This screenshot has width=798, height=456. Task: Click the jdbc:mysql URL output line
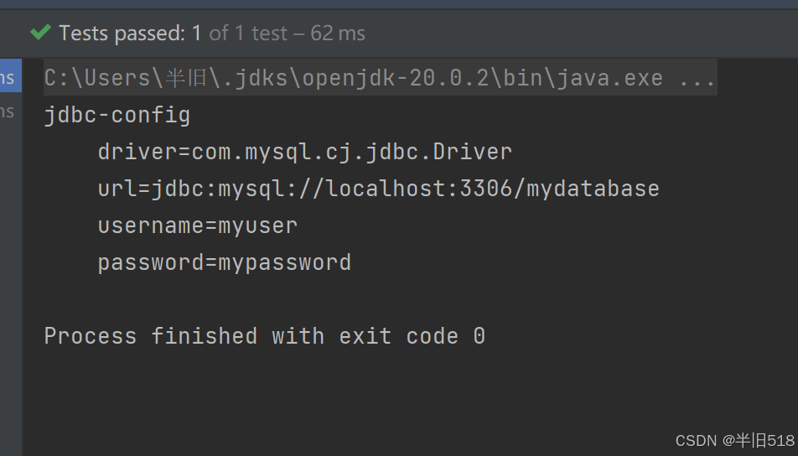coord(378,189)
